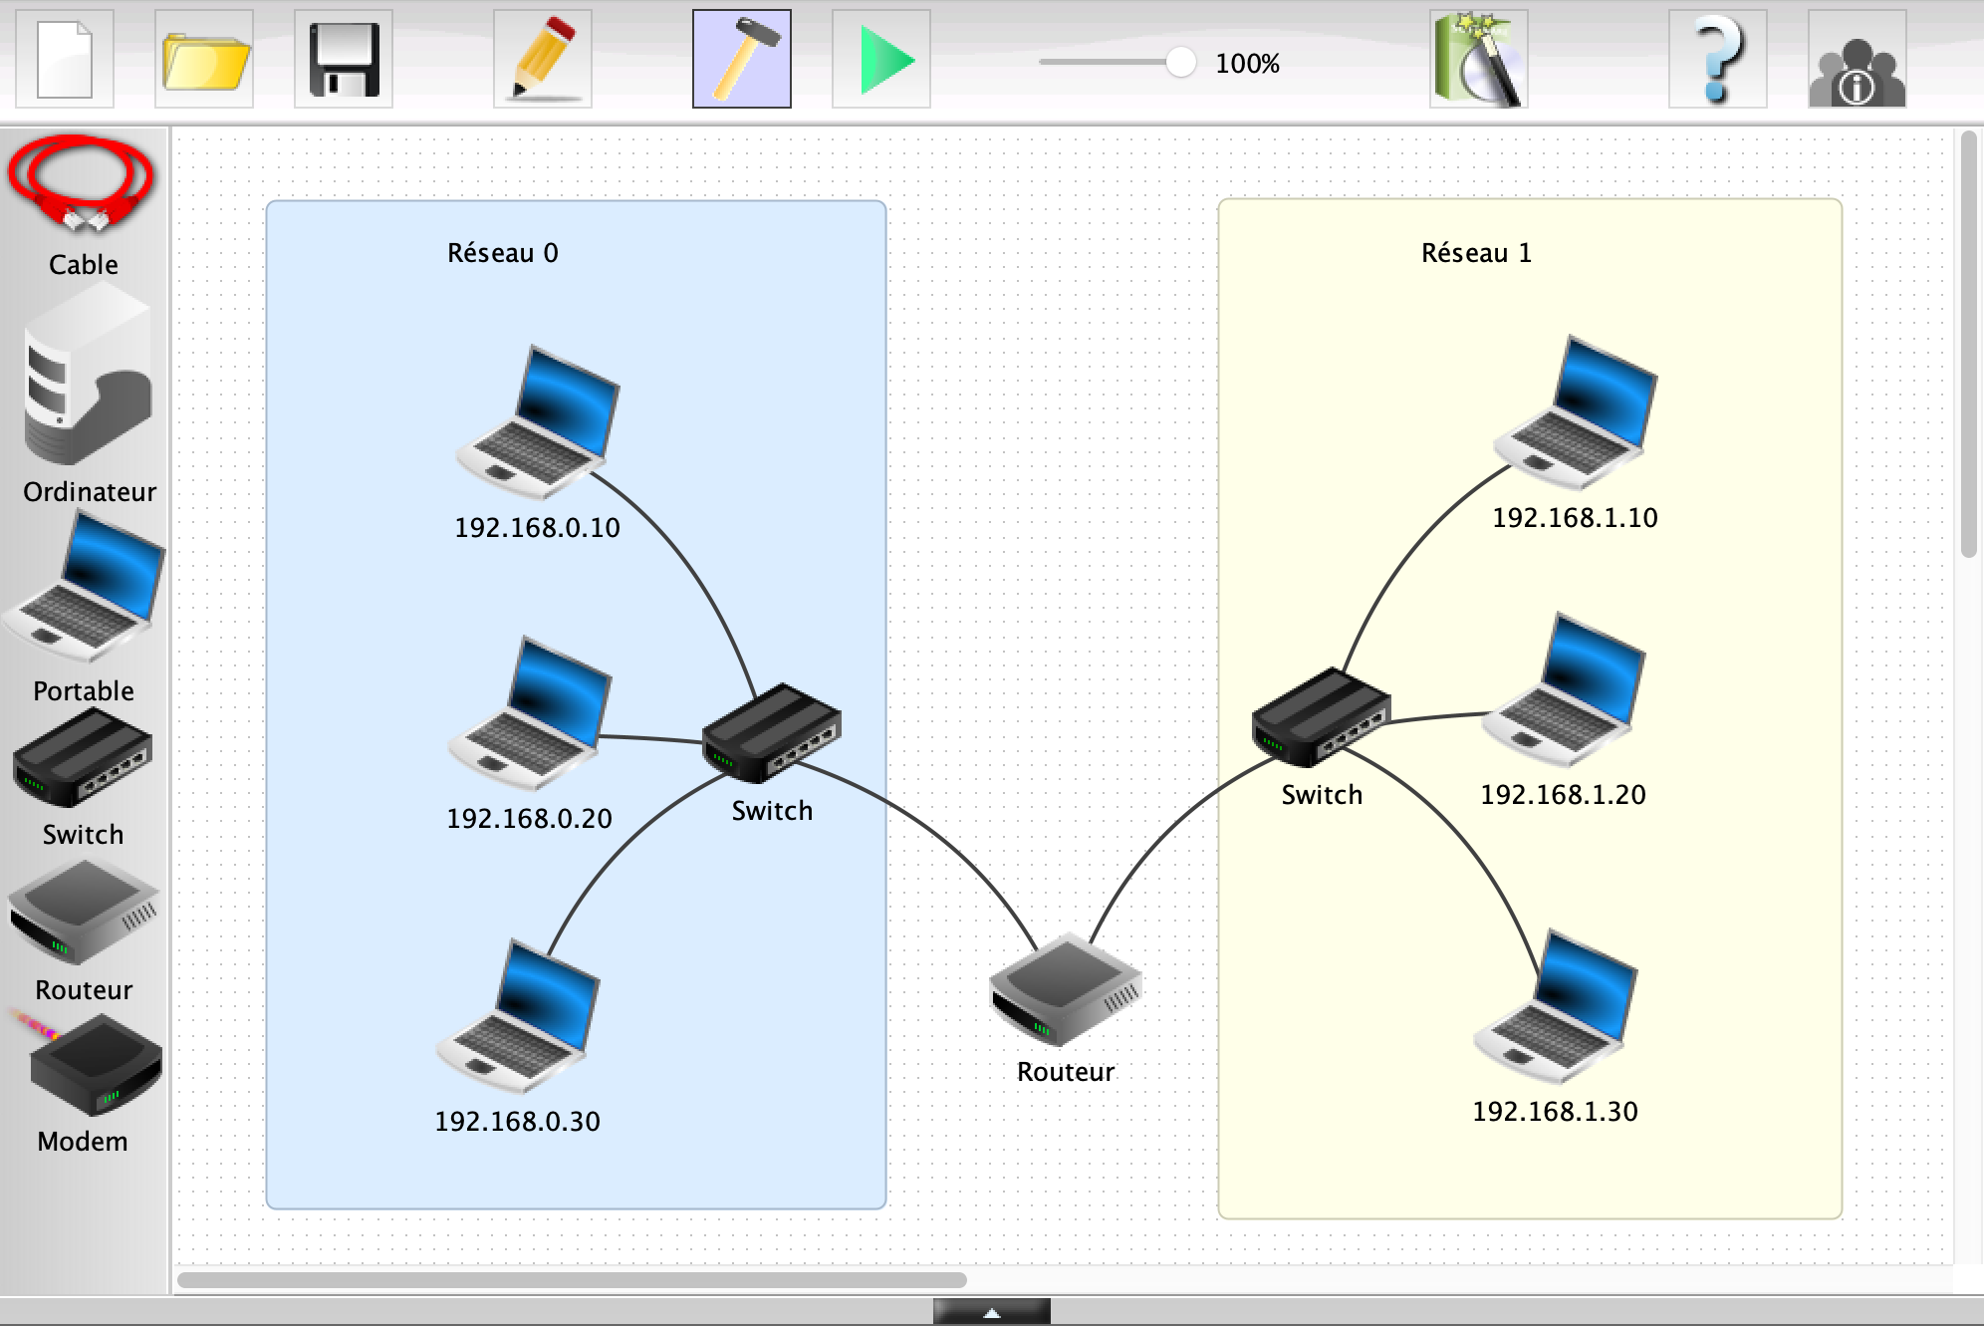
Task: Show the about info people icon
Action: (1858, 60)
